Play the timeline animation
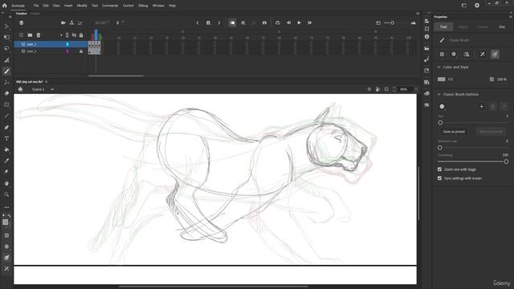Image resolution: width=514 pixels, height=289 pixels. pyautogui.click(x=299, y=23)
